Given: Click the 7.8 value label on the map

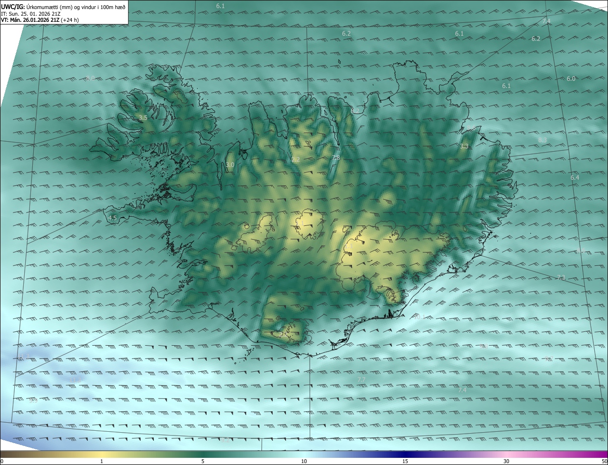Looking at the screenshot, I should (336, 158).
